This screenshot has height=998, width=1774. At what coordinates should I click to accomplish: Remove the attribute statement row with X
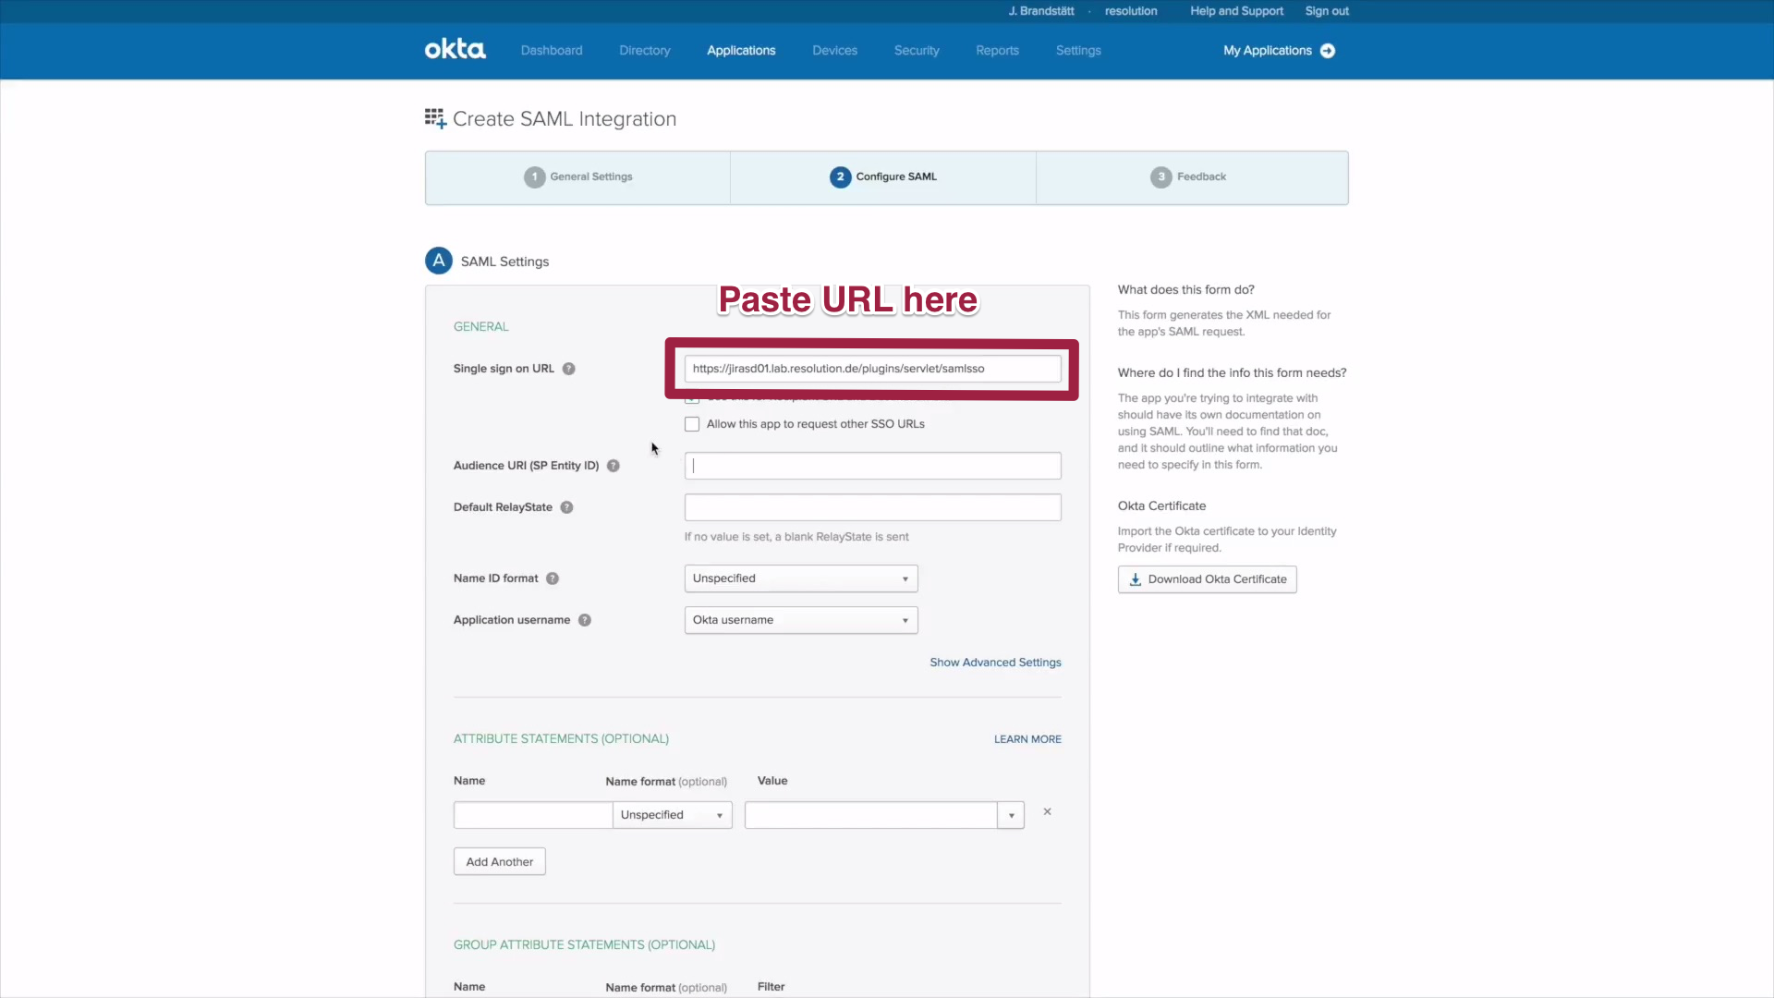(1048, 811)
